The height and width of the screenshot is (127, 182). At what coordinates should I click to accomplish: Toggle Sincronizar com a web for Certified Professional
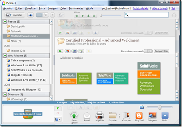click(x=148, y=51)
